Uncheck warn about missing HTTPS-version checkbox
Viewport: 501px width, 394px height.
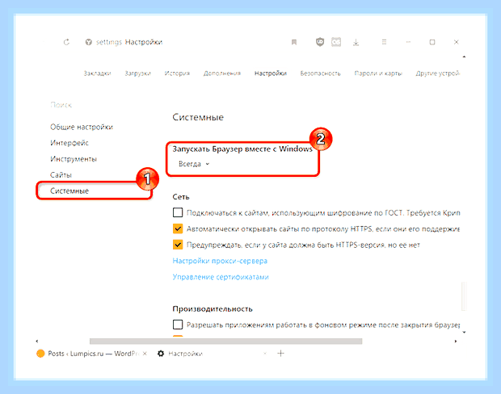pyautogui.click(x=178, y=245)
